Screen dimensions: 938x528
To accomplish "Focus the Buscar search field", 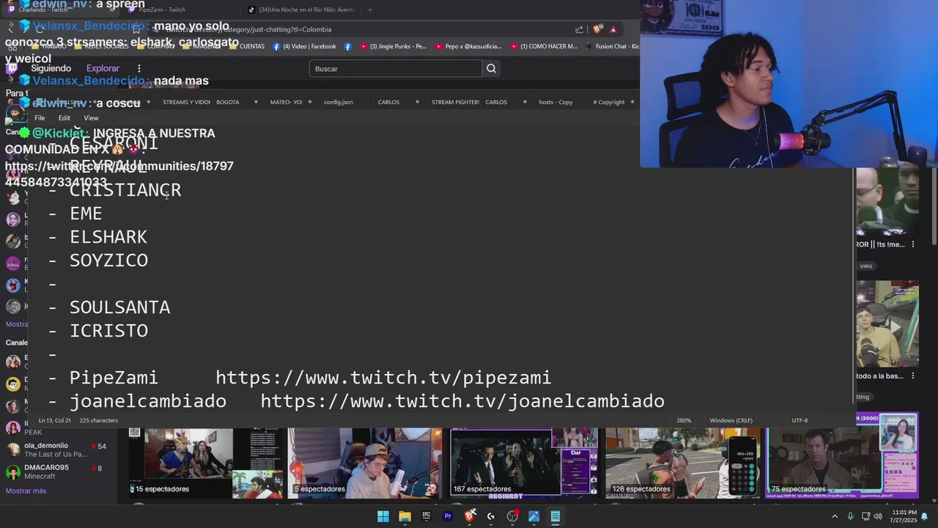I will (x=396, y=69).
